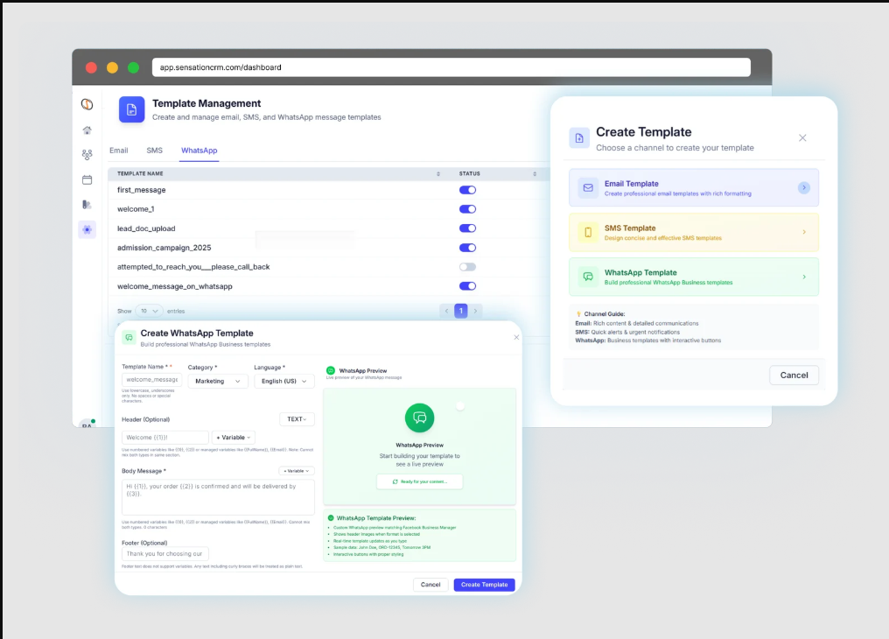
Task: Toggle status of first_message template
Action: click(468, 190)
